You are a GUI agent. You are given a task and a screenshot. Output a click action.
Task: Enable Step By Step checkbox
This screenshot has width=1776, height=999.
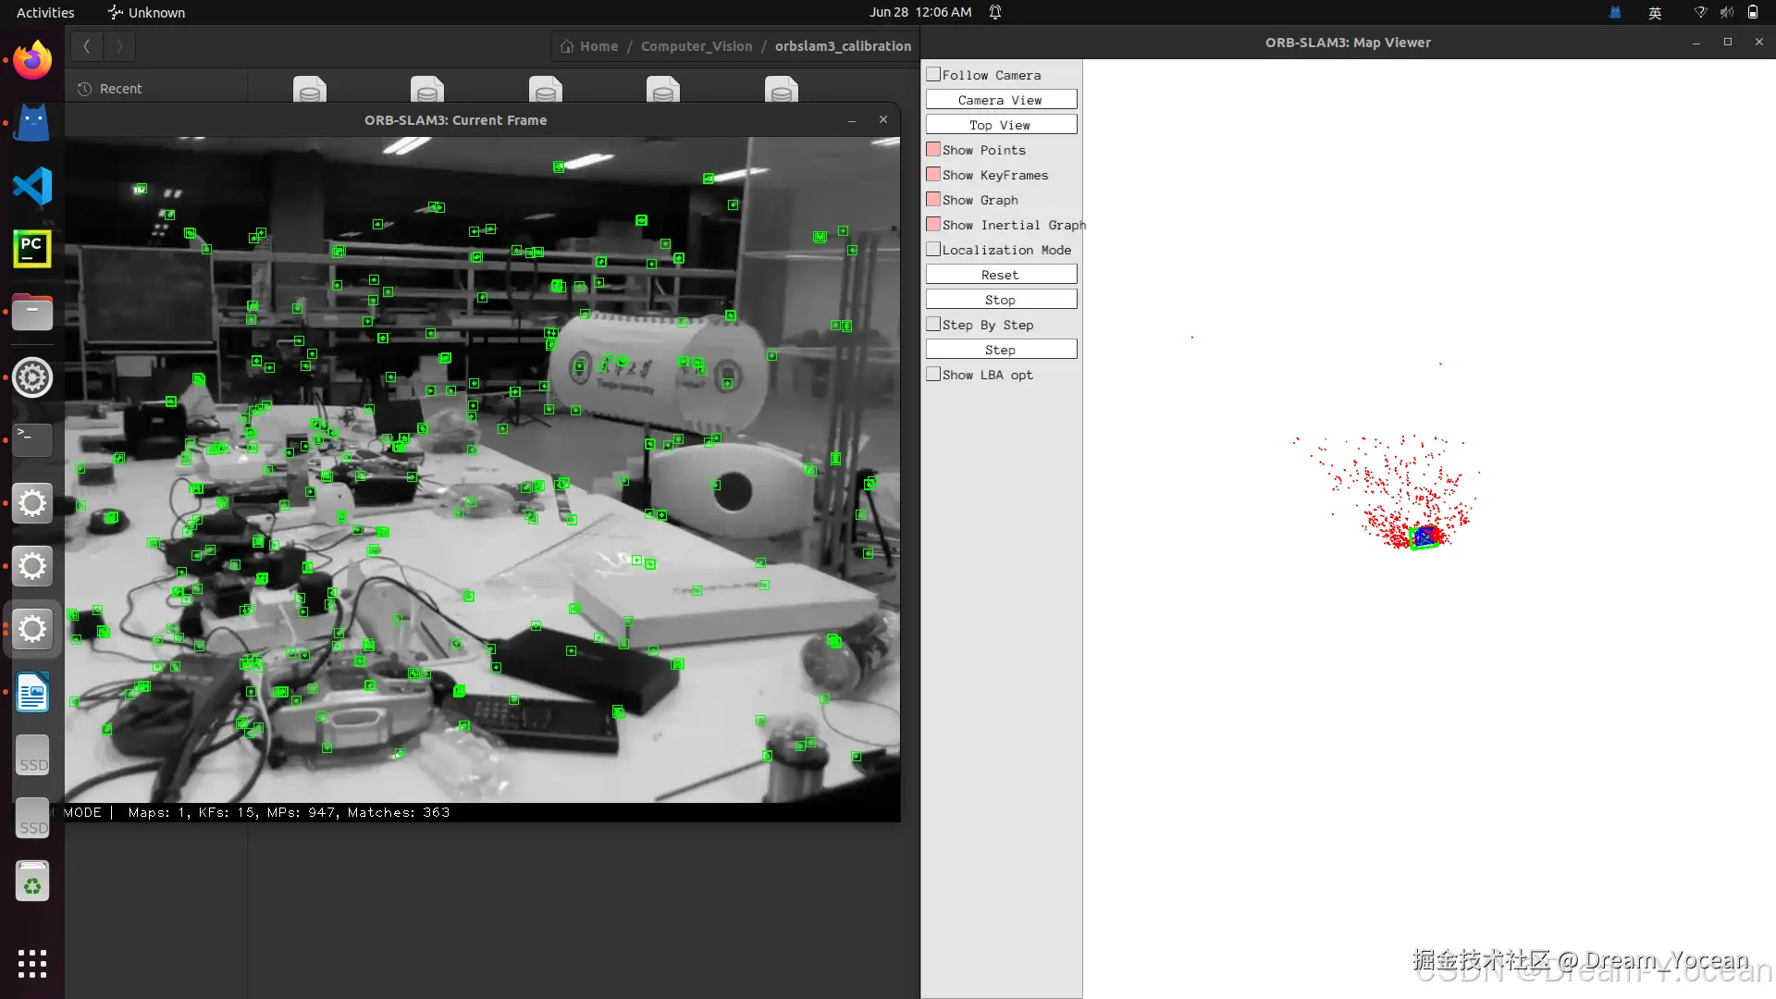(934, 325)
